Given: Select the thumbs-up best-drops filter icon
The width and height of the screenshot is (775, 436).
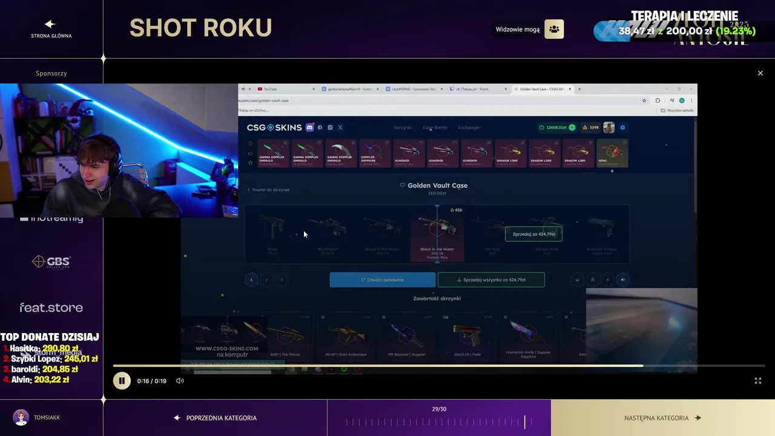Looking at the screenshot, I should click(x=250, y=153).
